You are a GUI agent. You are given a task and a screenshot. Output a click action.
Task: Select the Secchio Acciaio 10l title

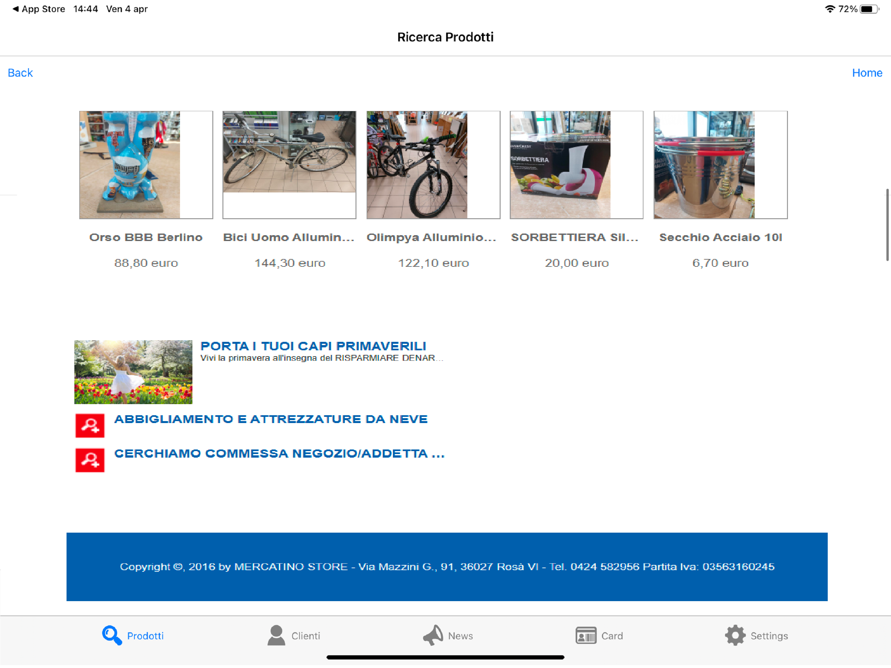tap(721, 237)
